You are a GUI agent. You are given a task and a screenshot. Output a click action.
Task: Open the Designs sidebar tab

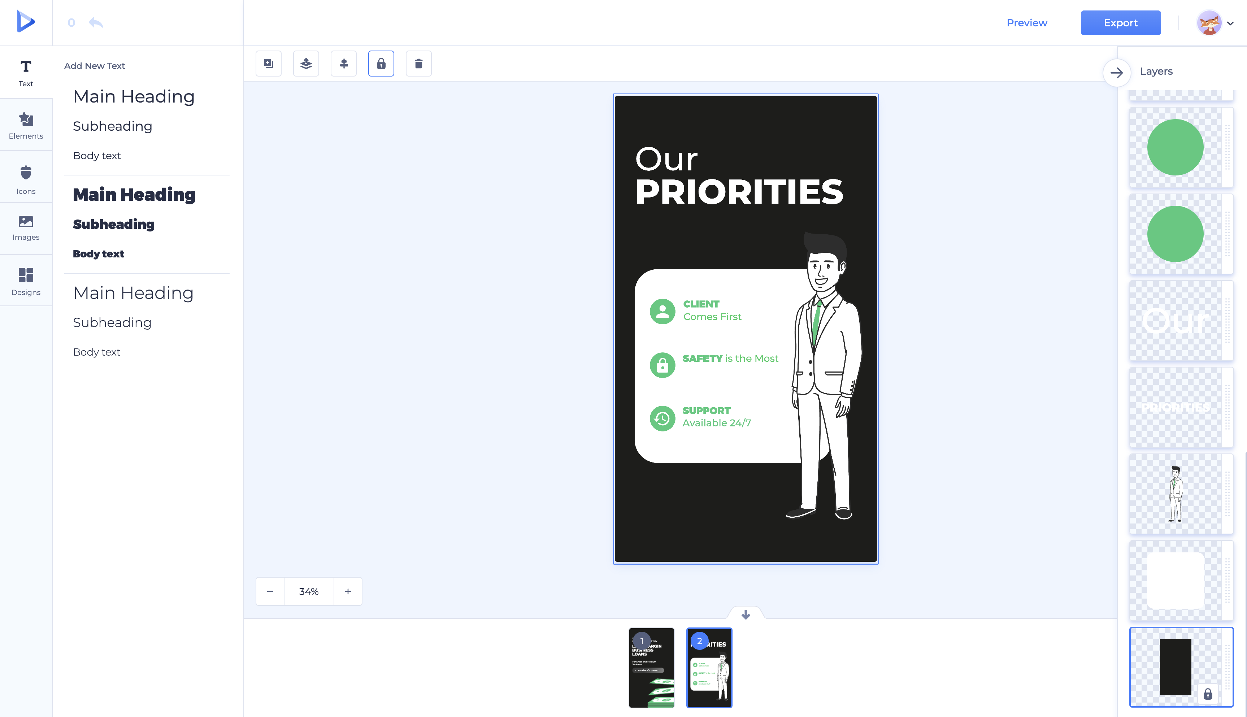point(26,281)
